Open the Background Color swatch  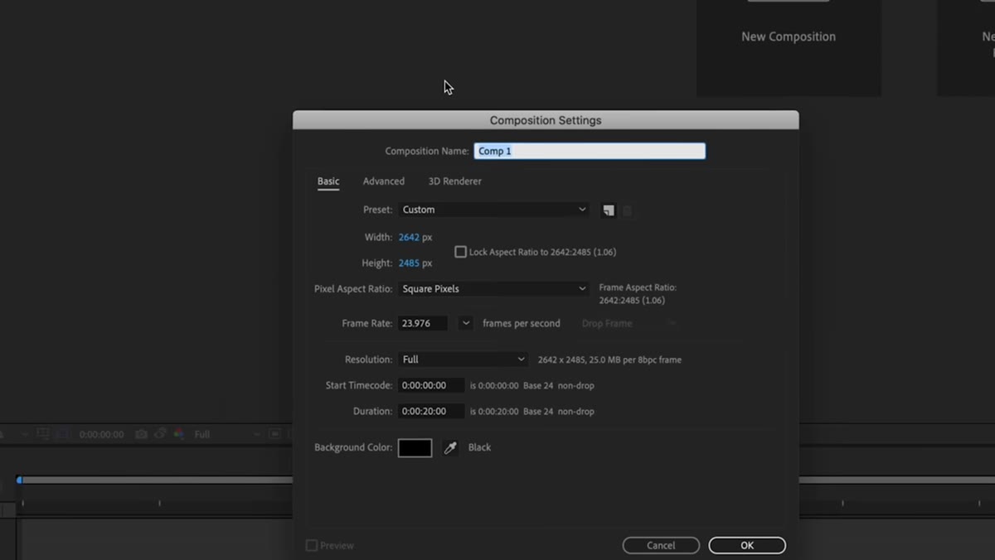415,447
